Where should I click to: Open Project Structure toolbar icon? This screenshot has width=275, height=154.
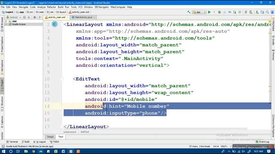[262, 12]
